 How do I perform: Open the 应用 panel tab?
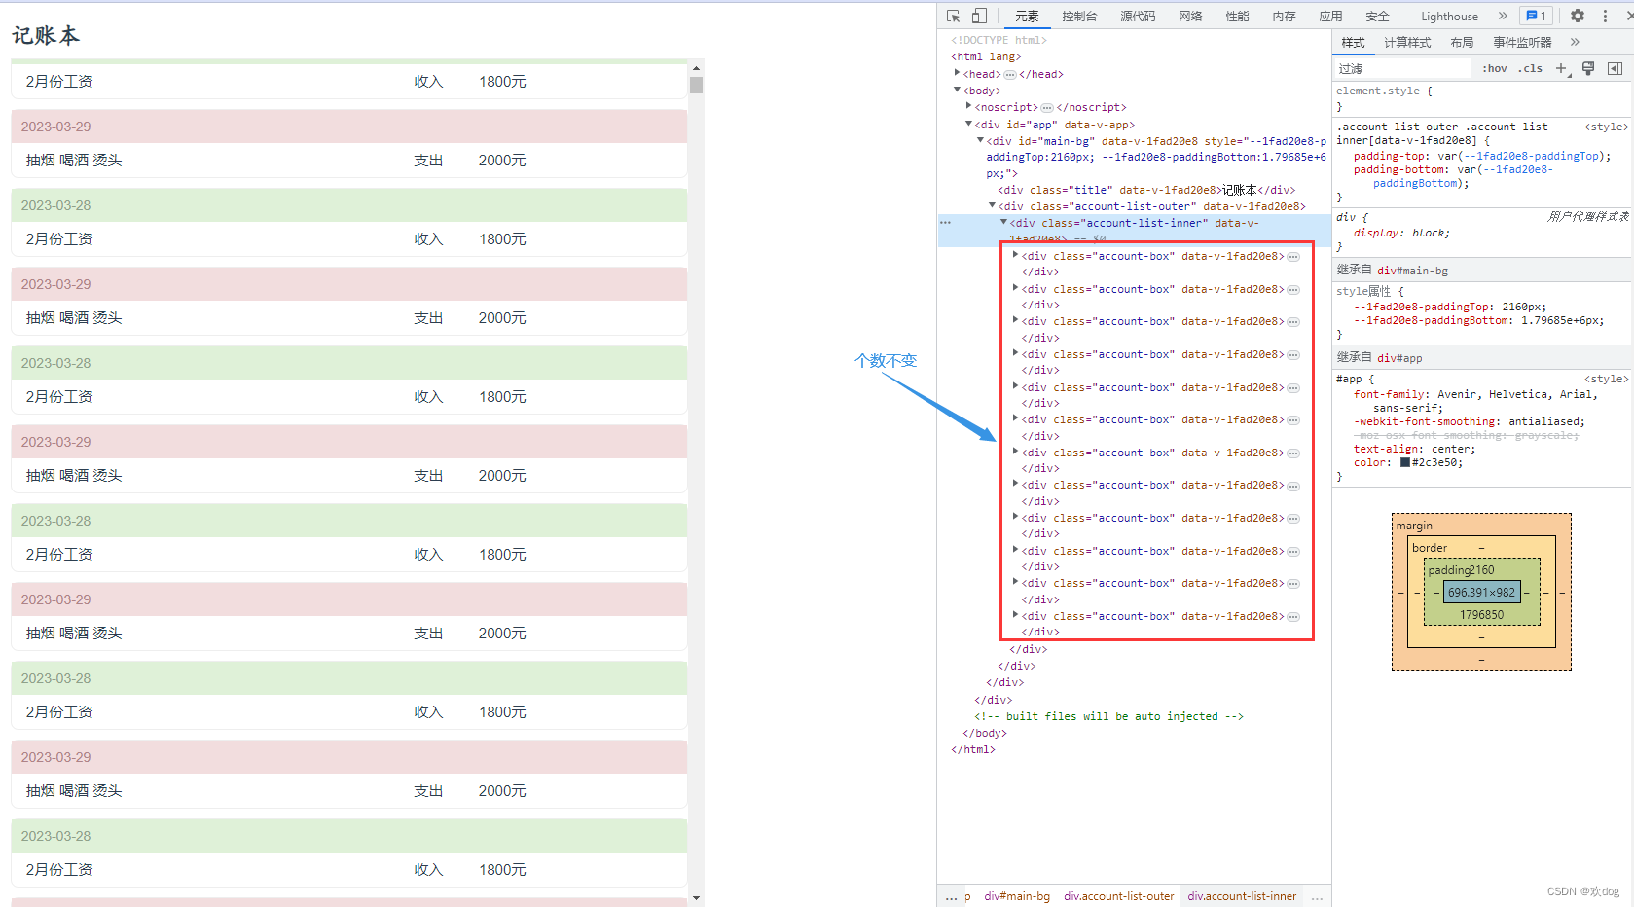coord(1330,16)
